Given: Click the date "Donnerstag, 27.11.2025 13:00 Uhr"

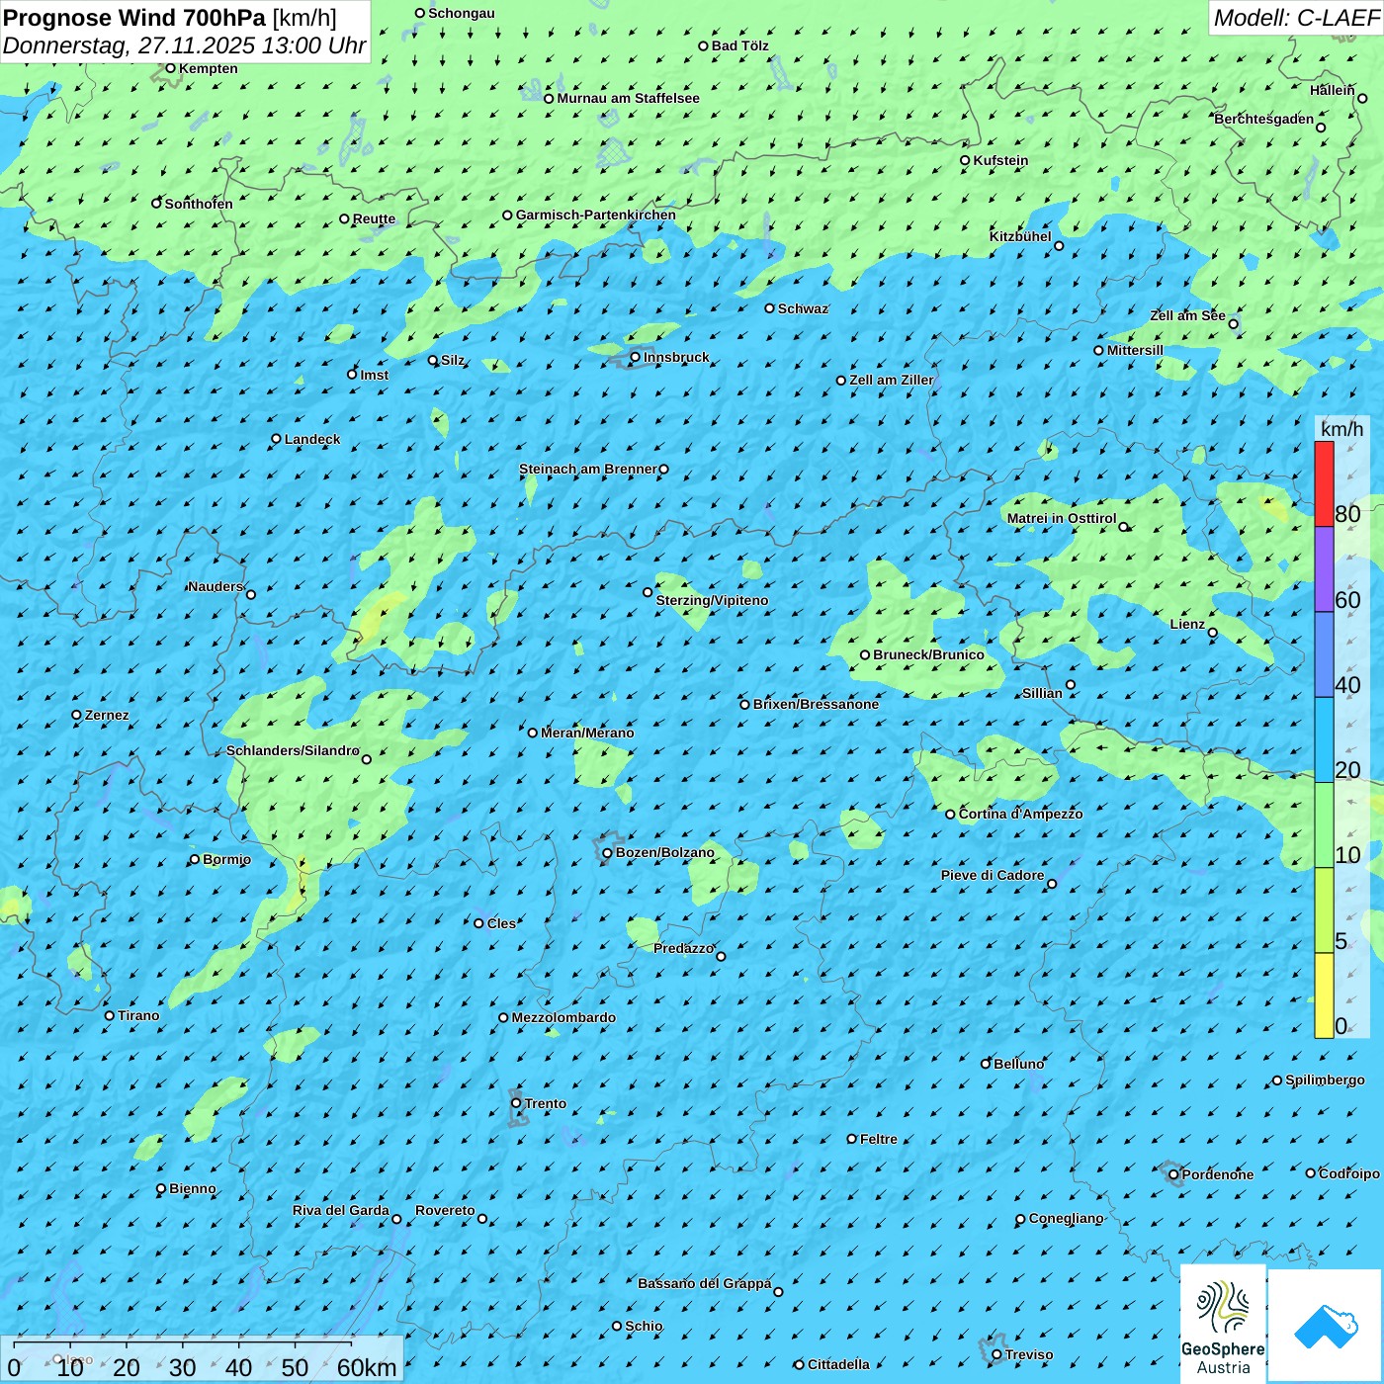Looking at the screenshot, I should click(185, 45).
